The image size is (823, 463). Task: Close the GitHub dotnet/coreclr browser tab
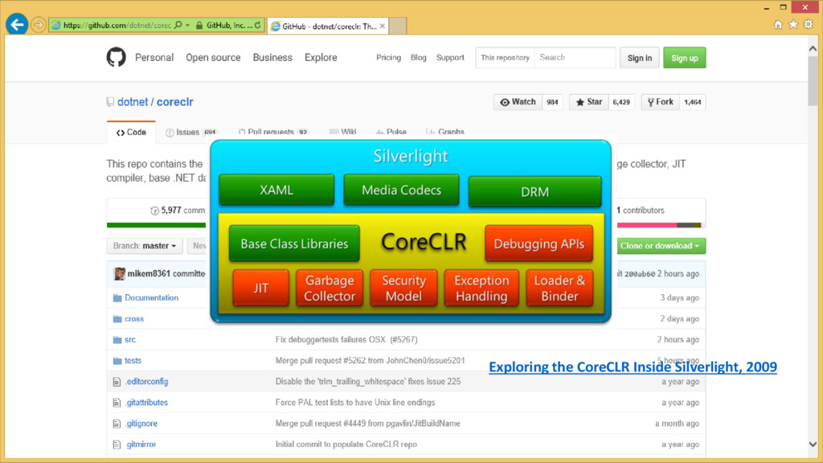point(382,26)
